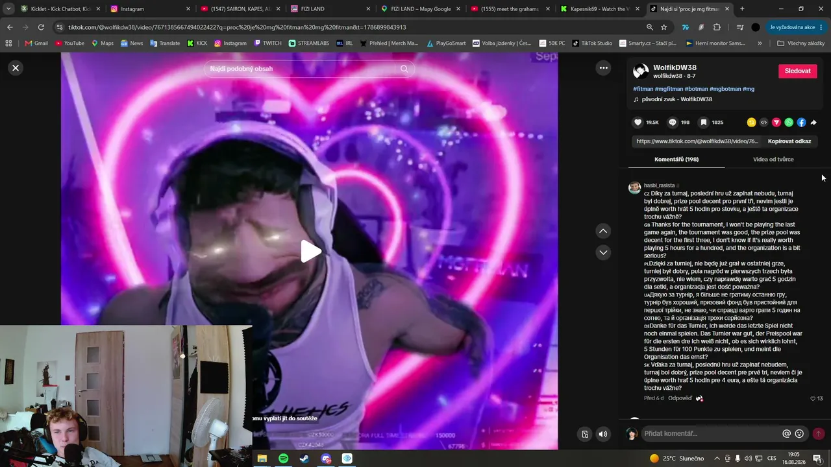This screenshot has width=831, height=467.
Task: Switch to the FIZI LAND browser tab
Action: pyautogui.click(x=330, y=9)
